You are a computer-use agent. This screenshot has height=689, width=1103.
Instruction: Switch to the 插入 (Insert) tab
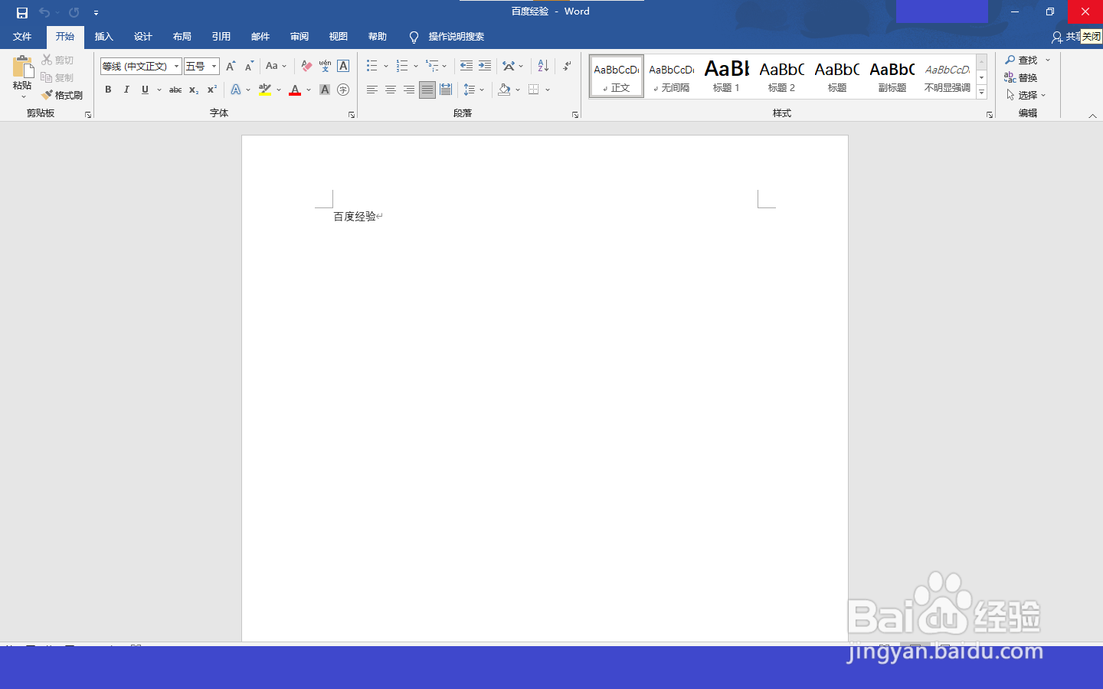click(x=104, y=37)
